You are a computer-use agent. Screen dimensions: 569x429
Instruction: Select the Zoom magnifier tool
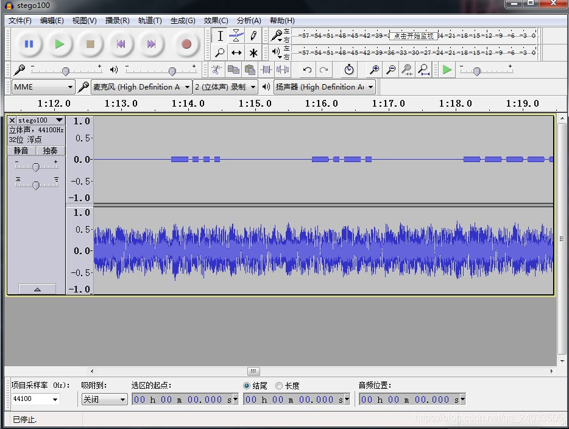(220, 52)
